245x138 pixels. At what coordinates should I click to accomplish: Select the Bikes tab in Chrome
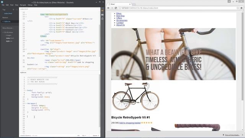coord(119,4)
